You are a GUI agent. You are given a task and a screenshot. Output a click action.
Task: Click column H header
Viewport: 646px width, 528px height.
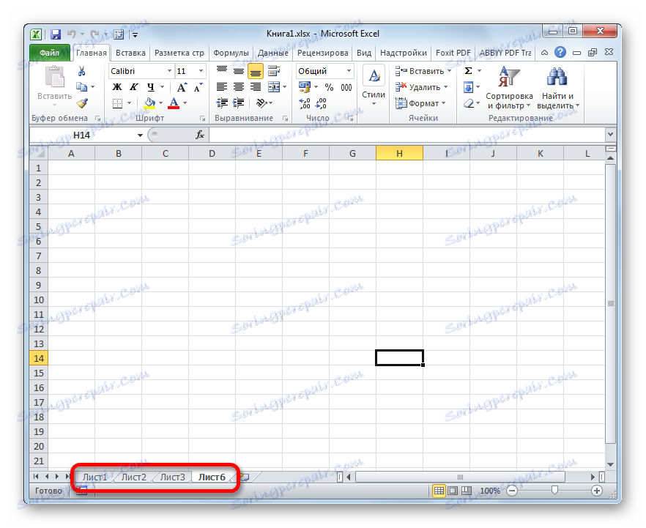399,154
